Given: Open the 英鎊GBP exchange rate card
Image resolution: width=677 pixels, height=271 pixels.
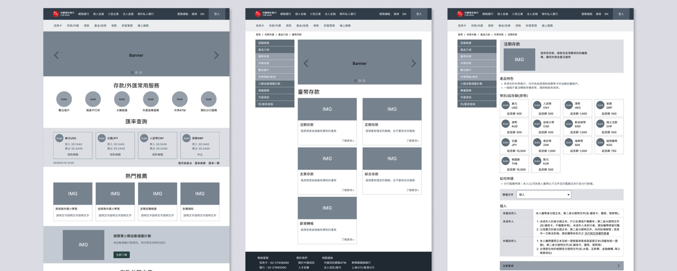Looking at the screenshot, I should [200, 145].
